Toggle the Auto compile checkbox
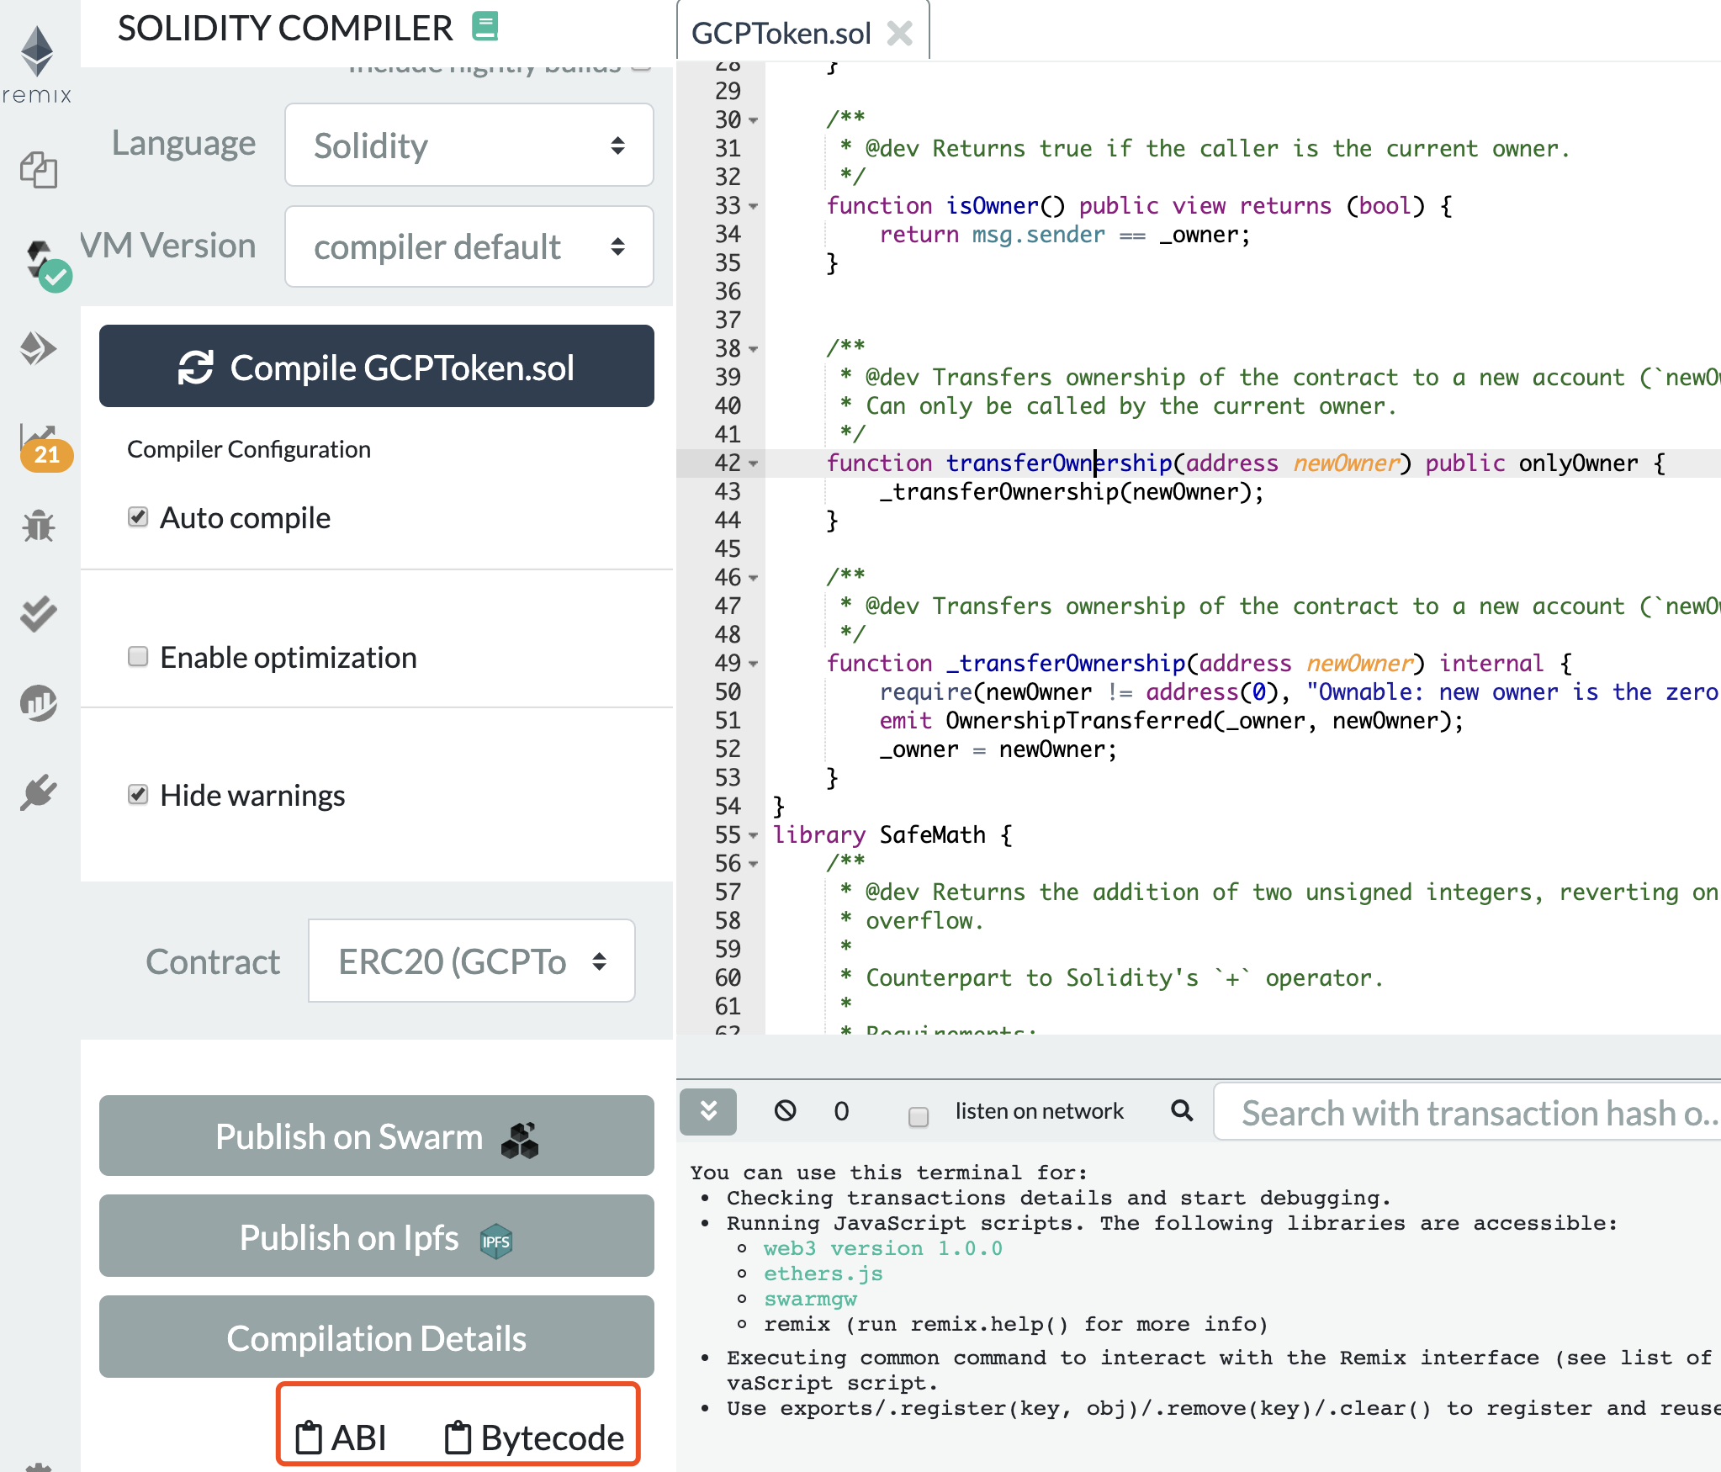 click(x=138, y=516)
